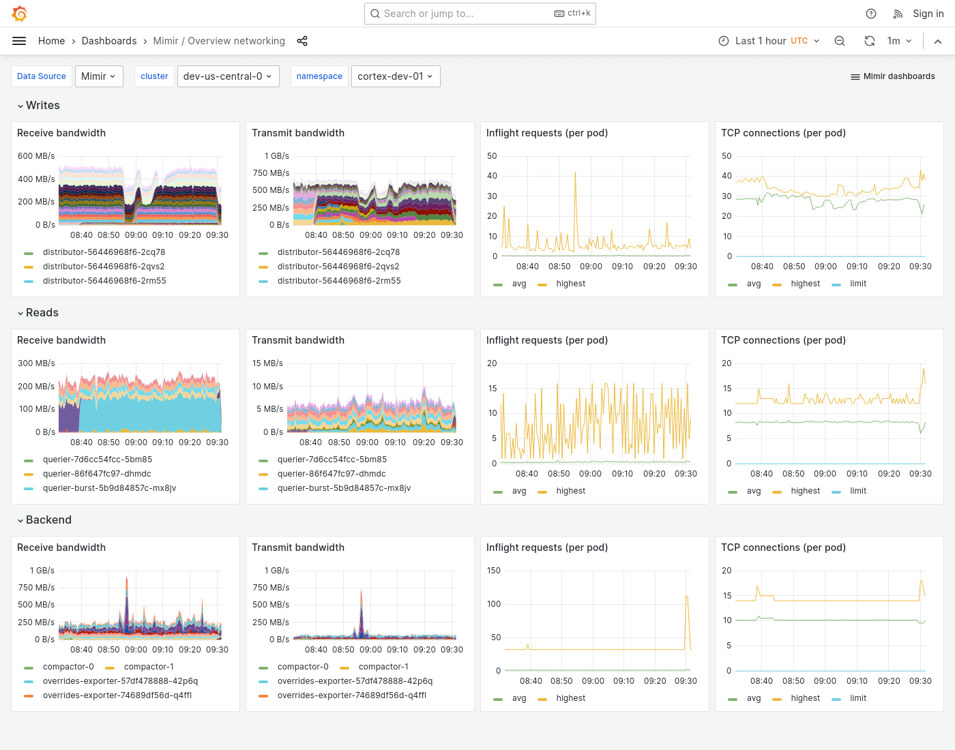Collapse the Reads section
The image size is (955, 750).
click(38, 312)
